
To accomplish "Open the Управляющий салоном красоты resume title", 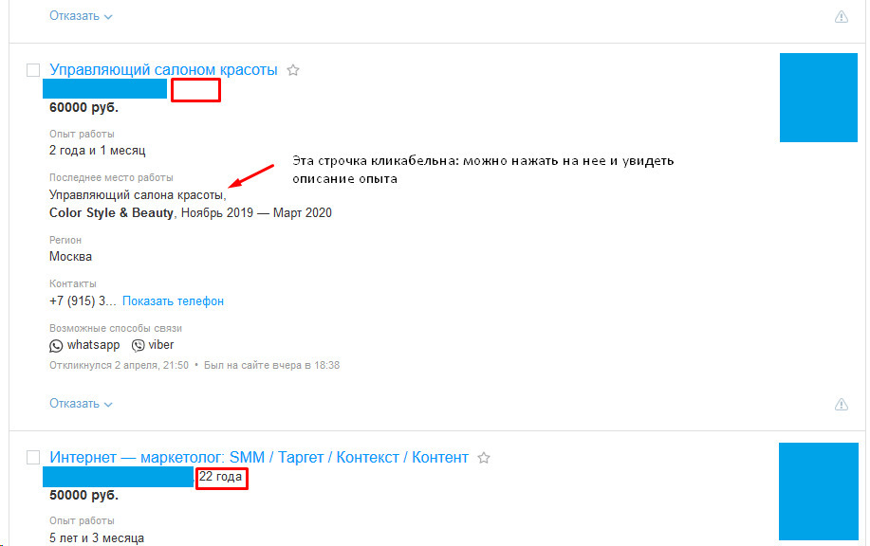I will pyautogui.click(x=163, y=70).
